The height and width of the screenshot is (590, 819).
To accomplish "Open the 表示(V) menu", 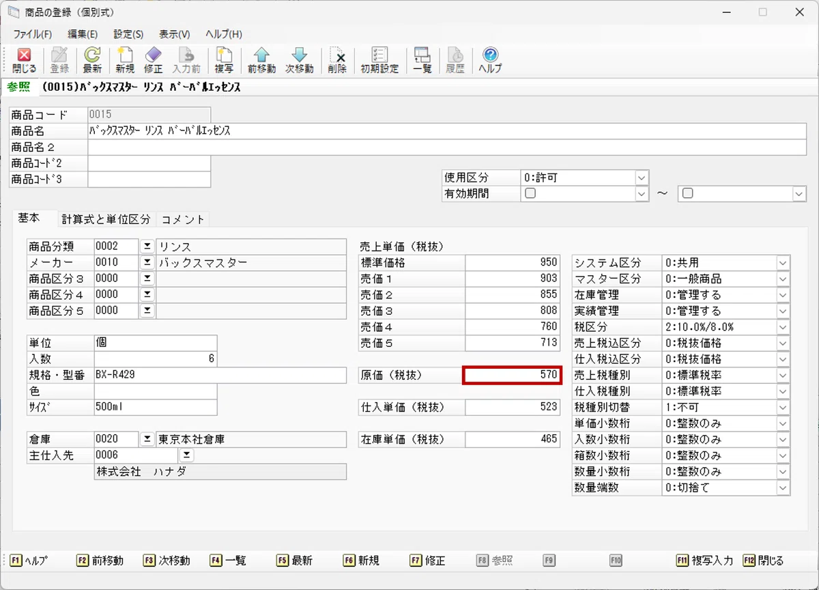I will (175, 33).
